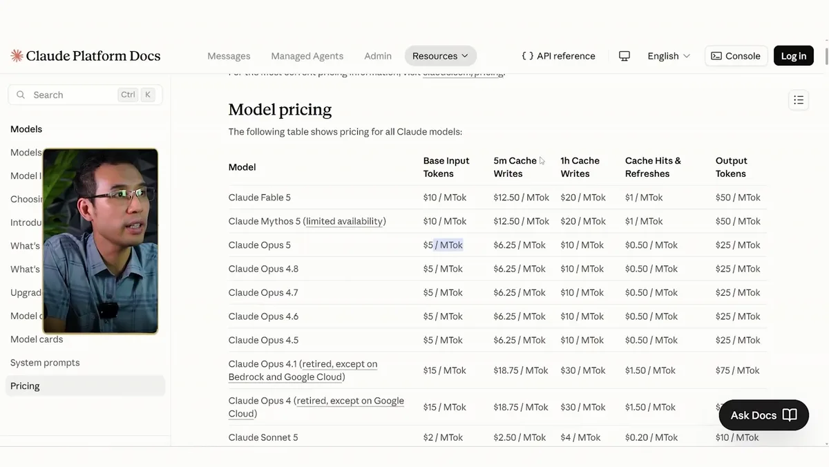Click the Claude Opus 4.8 row name
Viewport: 829px width, 467px height.
(263, 269)
